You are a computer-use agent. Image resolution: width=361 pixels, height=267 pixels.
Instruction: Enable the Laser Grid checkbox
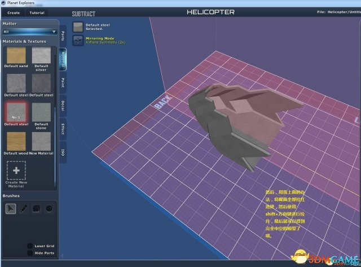30,246
